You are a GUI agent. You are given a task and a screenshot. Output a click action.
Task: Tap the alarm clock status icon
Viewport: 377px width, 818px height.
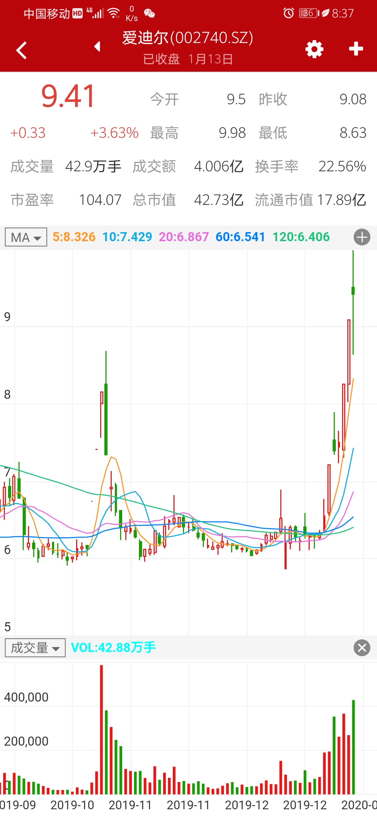pos(288,13)
